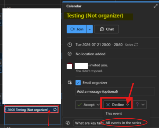Click the Testing (Not organizer) meeting title
Viewport: 159px width, 128px height.
pyautogui.click(x=95, y=16)
